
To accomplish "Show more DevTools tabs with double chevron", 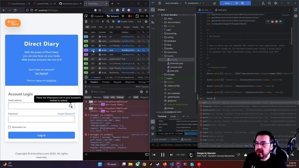I will [123, 16].
